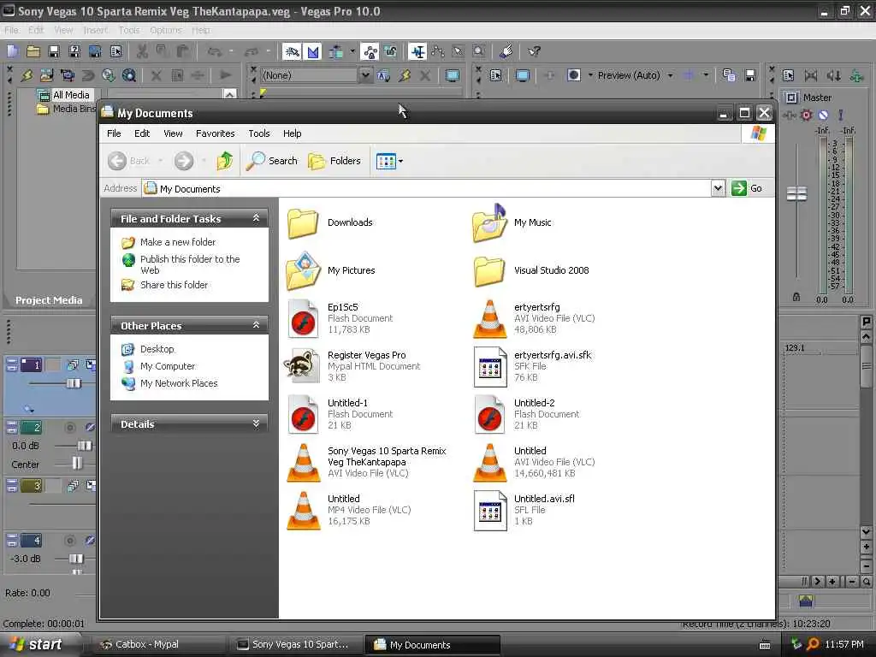Viewport: 876px width, 657px height.
Task: Open the View menu in My Documents
Action: click(x=173, y=133)
